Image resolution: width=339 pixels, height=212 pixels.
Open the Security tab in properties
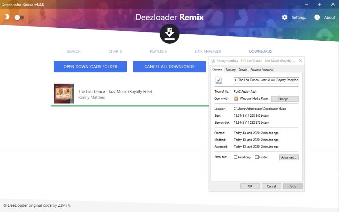tap(230, 70)
